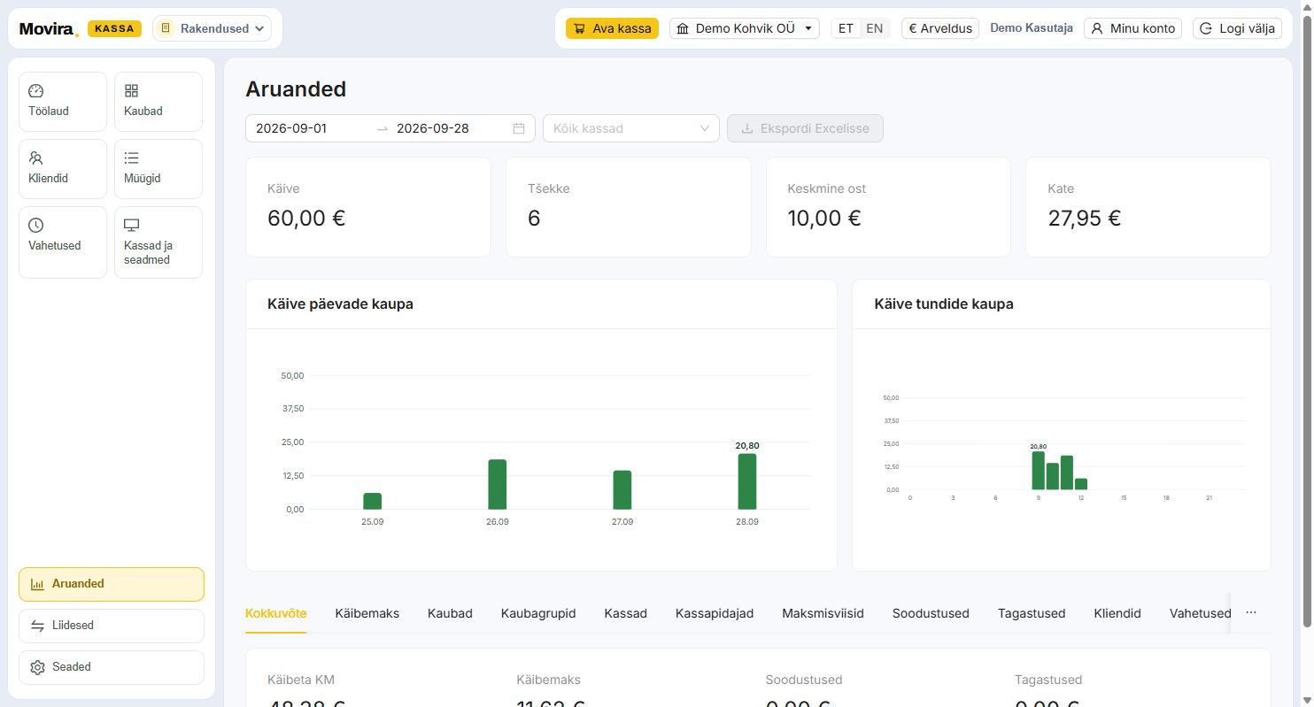
Task: Open the Kaubad products tile
Action: 158,102
